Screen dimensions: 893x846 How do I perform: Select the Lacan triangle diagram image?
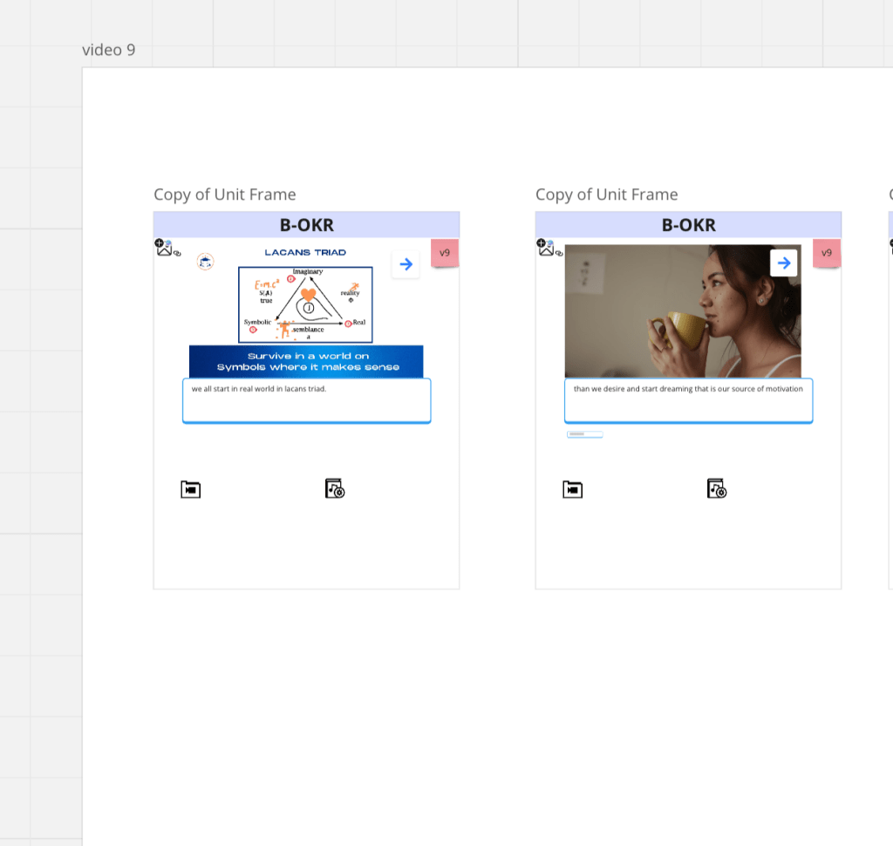point(305,304)
